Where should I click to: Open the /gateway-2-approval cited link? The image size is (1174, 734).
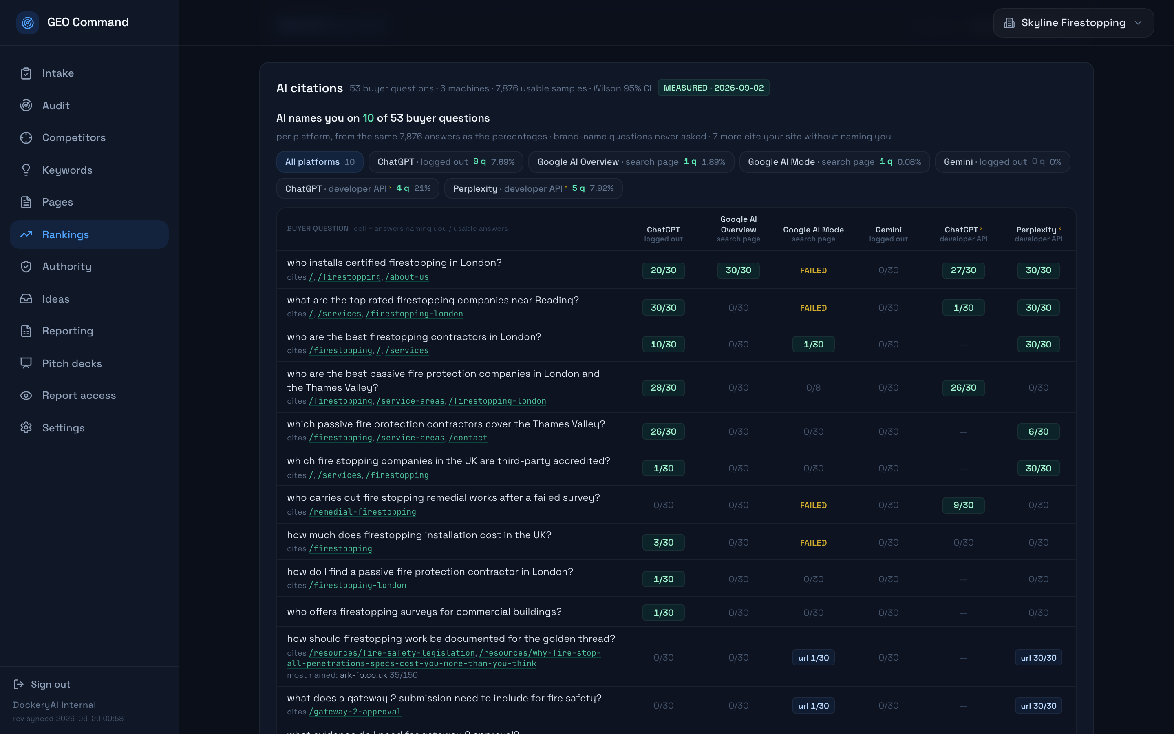point(355,712)
